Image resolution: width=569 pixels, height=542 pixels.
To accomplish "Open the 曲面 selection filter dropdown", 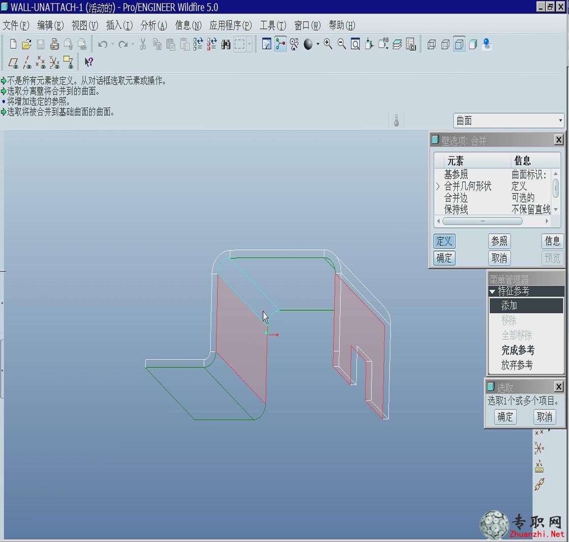I will coord(508,120).
